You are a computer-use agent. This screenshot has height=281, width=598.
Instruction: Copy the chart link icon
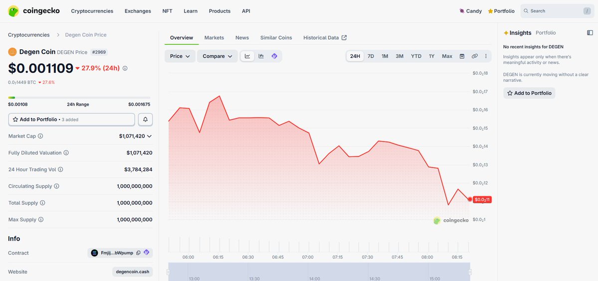(x=474, y=56)
